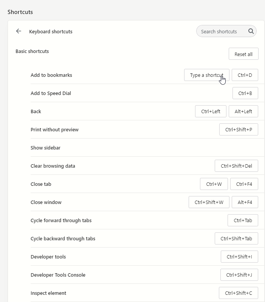This screenshot has width=265, height=302.
Task: Click the back arrow beside Keyboard shortcuts
Action: pyautogui.click(x=19, y=31)
